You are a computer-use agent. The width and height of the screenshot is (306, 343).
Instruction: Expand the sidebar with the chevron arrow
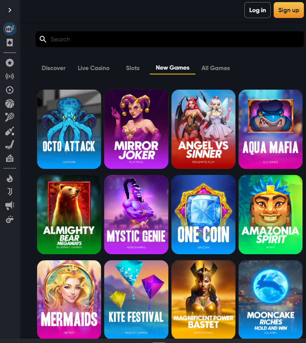10,10
